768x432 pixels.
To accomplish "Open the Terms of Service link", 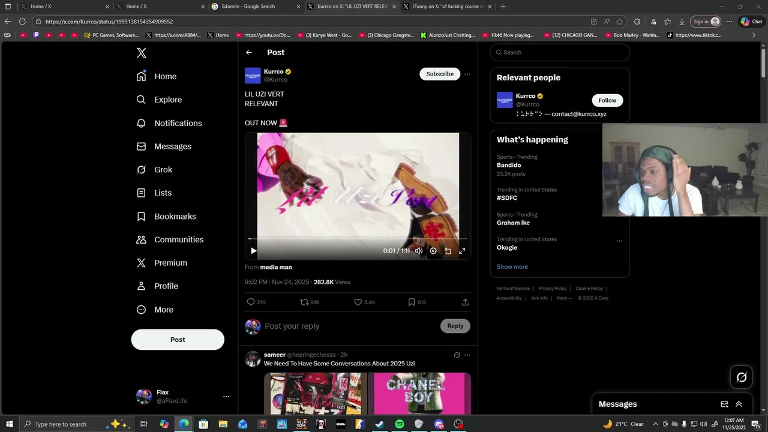I will click(513, 289).
